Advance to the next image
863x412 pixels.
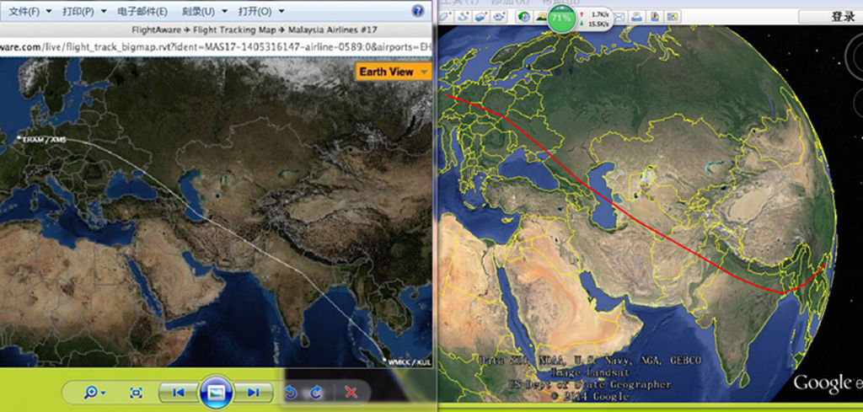coord(253,392)
